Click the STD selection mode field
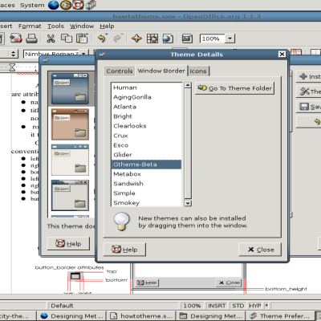The height and width of the screenshot is (321, 321). tap(238, 306)
